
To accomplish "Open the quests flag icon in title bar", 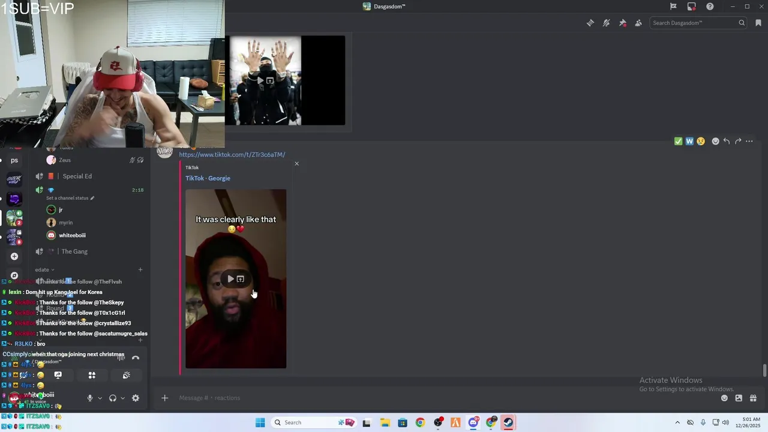I will tap(673, 7).
